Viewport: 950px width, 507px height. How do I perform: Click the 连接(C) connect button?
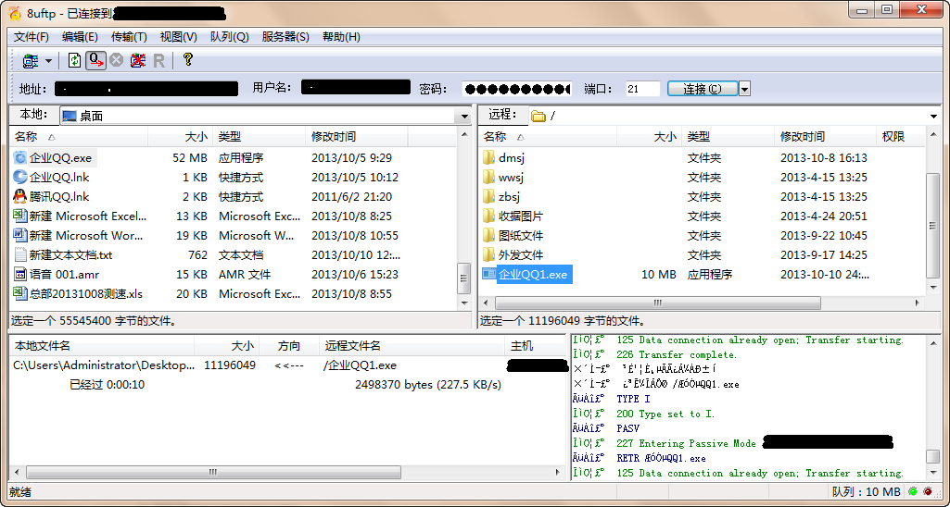click(x=702, y=90)
